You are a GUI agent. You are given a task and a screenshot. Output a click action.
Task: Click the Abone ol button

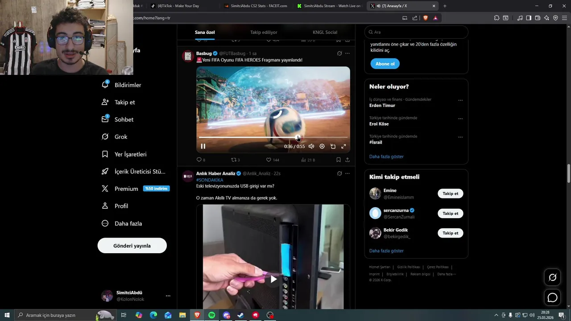tap(385, 64)
